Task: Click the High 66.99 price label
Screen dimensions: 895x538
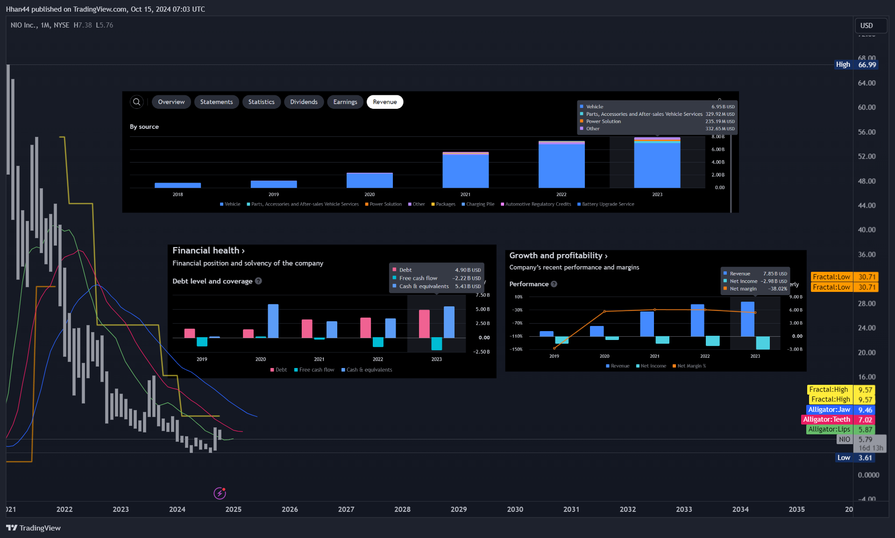Action: pyautogui.click(x=856, y=64)
